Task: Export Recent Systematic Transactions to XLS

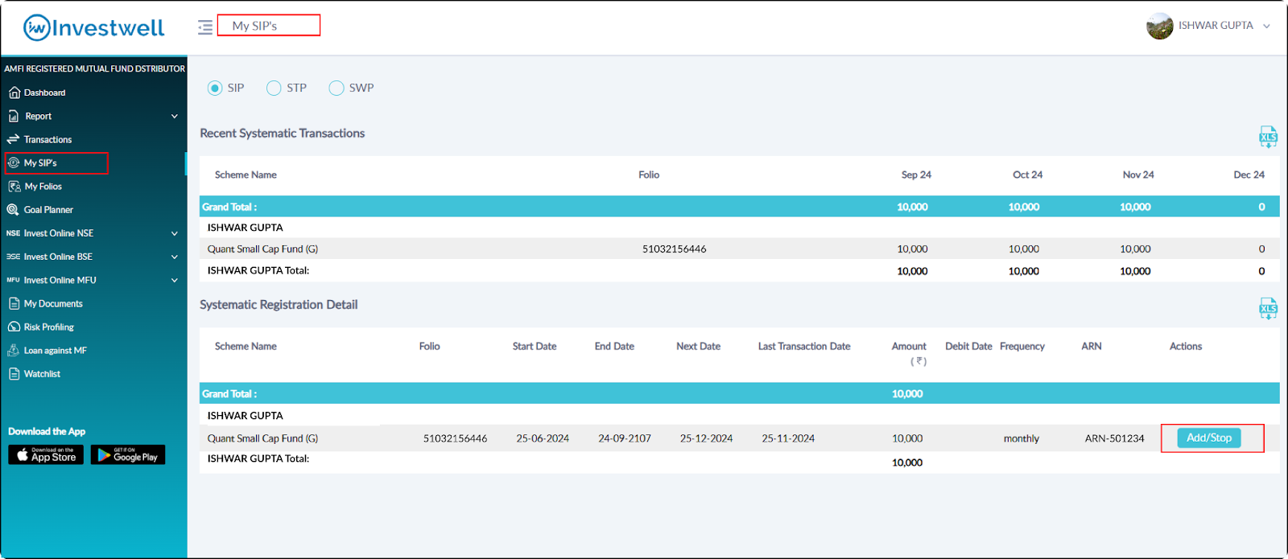Action: pyautogui.click(x=1268, y=137)
